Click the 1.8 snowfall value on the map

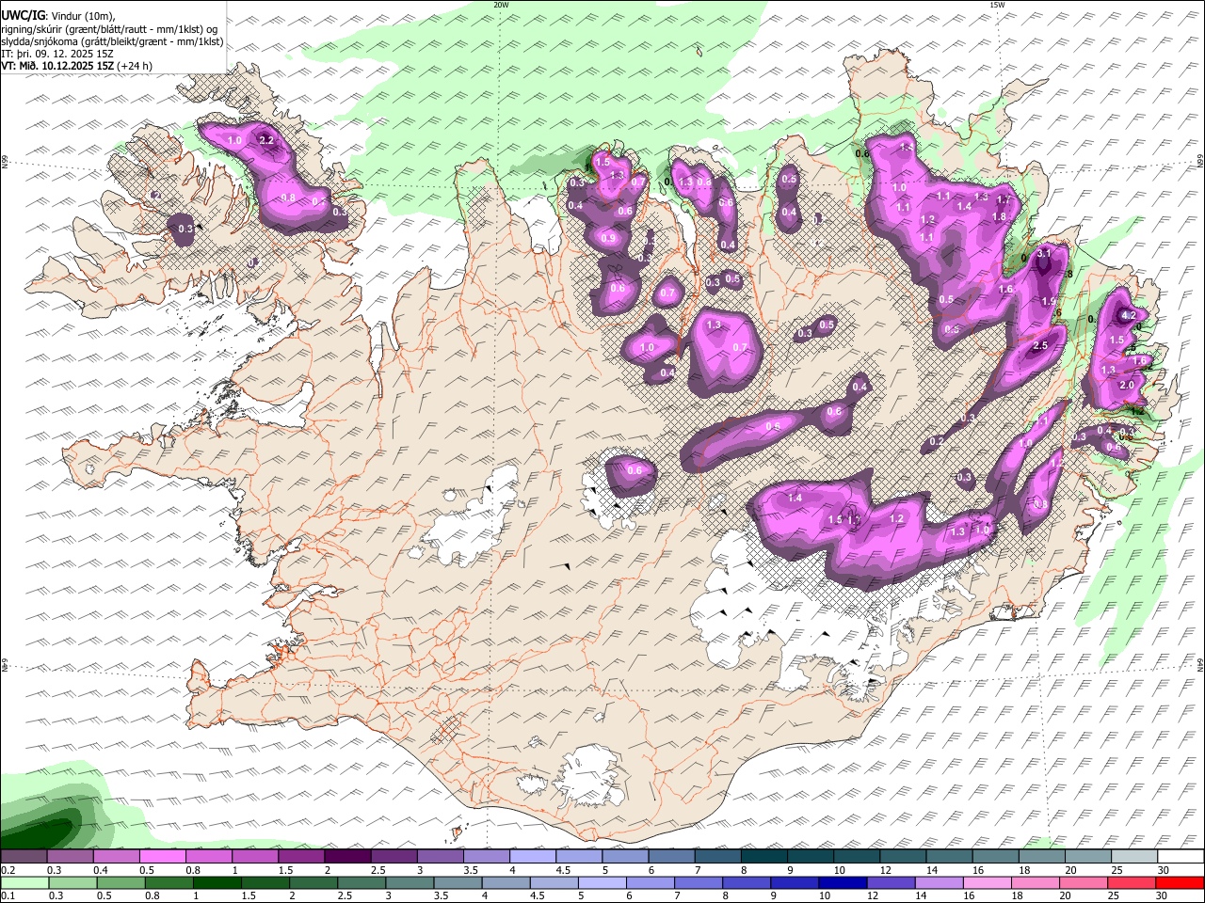[x=1000, y=216]
